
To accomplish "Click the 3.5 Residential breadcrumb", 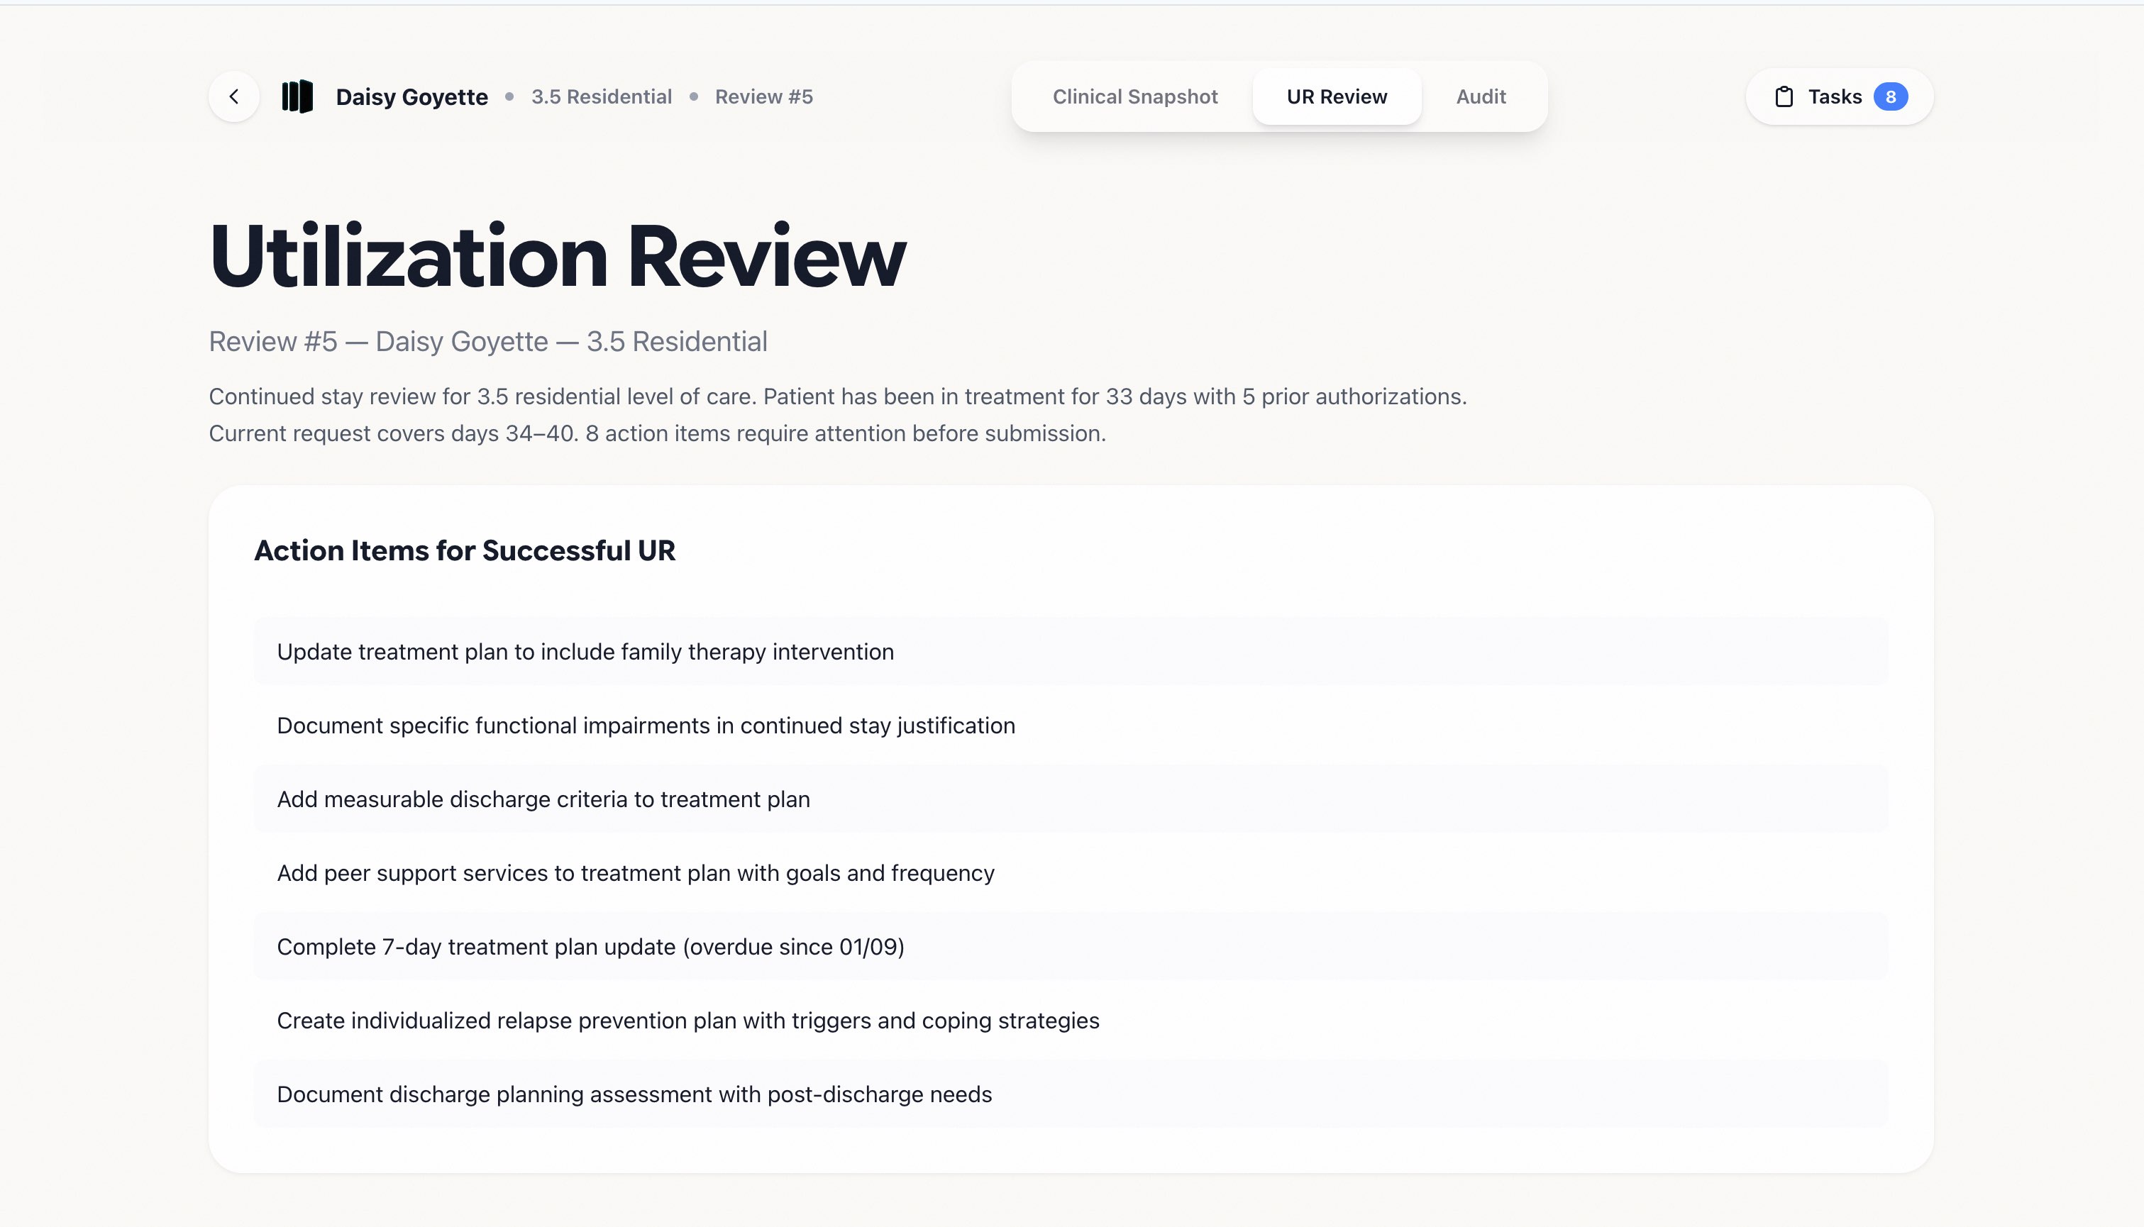I will pos(601,97).
